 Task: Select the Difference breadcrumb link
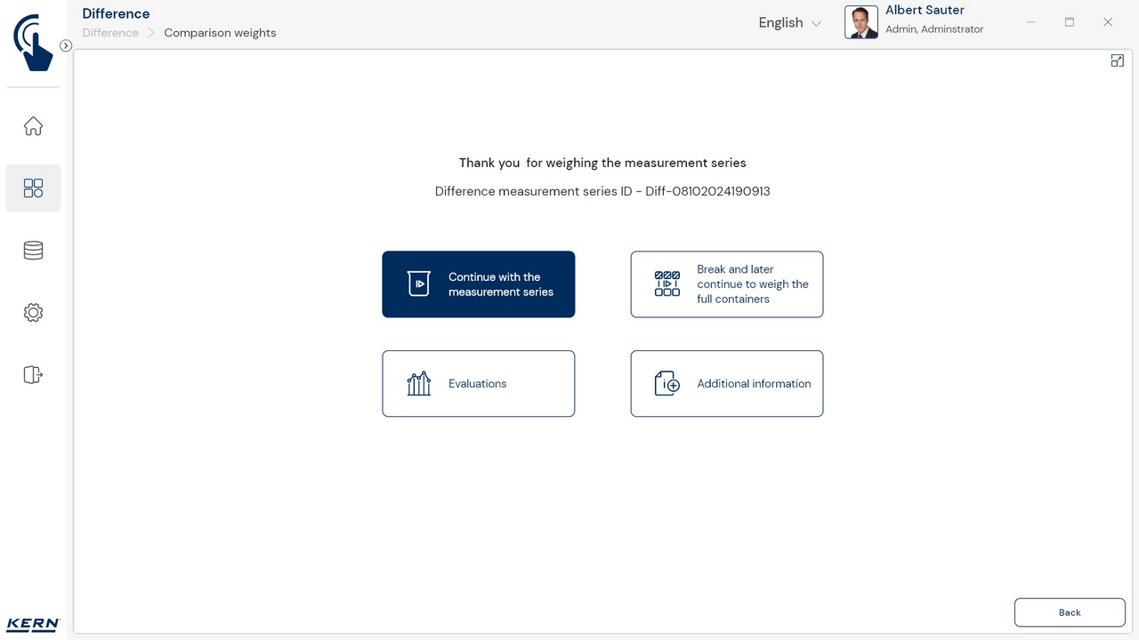[x=110, y=33]
